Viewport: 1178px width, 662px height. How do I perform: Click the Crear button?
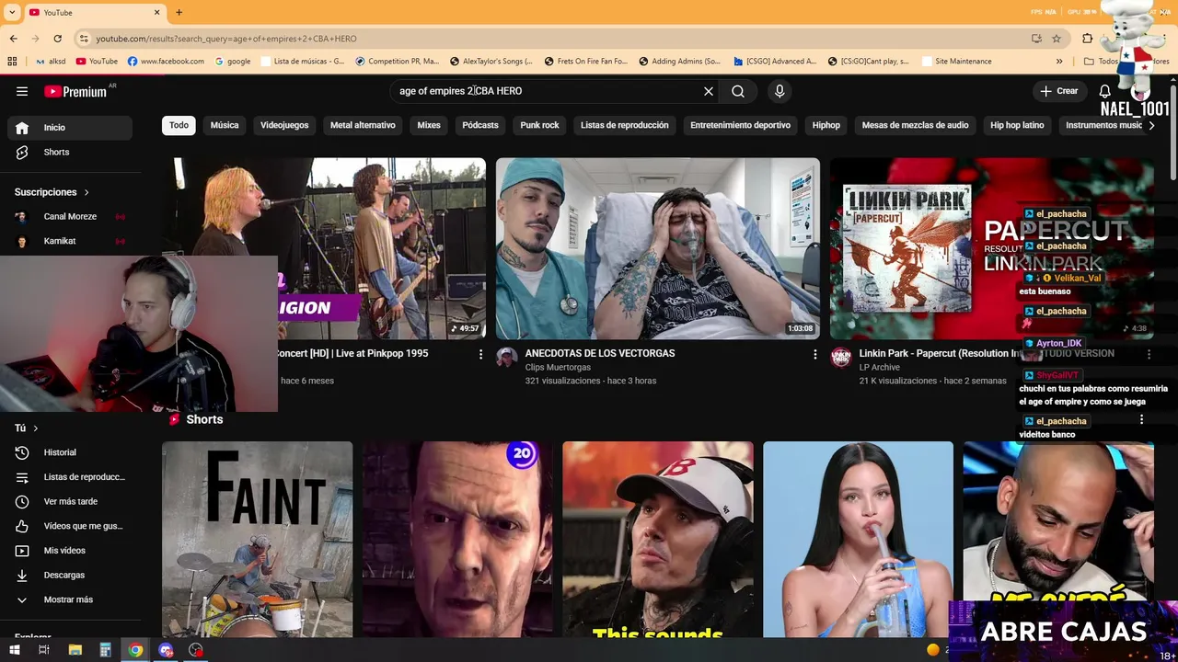pos(1059,91)
